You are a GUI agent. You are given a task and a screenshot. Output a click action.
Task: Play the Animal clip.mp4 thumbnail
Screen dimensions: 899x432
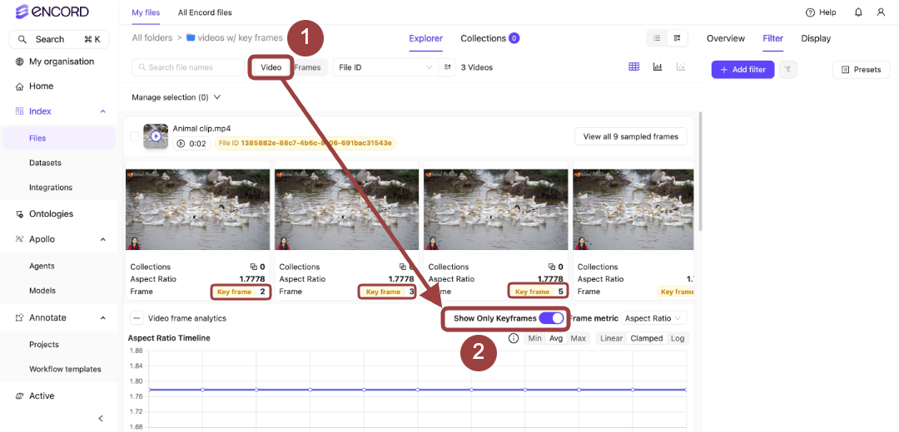tap(156, 136)
